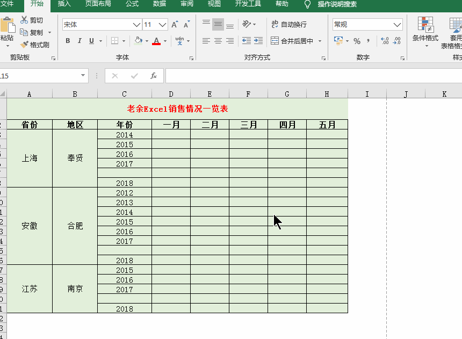Apply comma style
The height and width of the screenshot is (339, 462).
[x=369, y=41]
